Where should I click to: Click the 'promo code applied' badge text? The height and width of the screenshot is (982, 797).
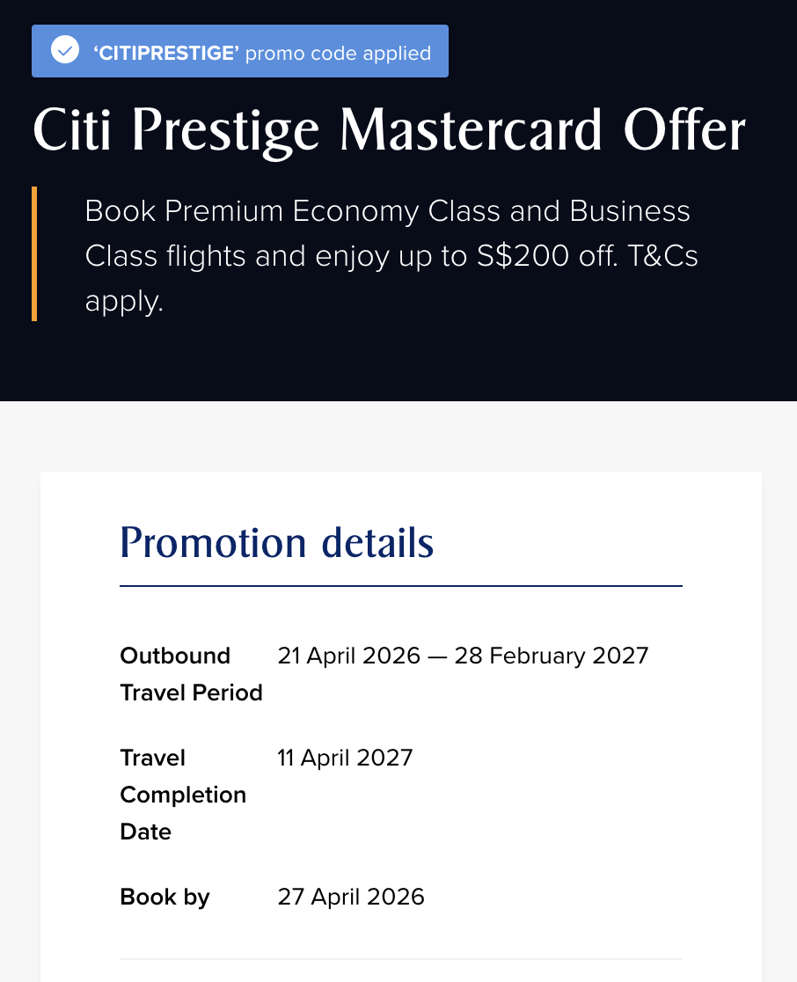[x=338, y=53]
